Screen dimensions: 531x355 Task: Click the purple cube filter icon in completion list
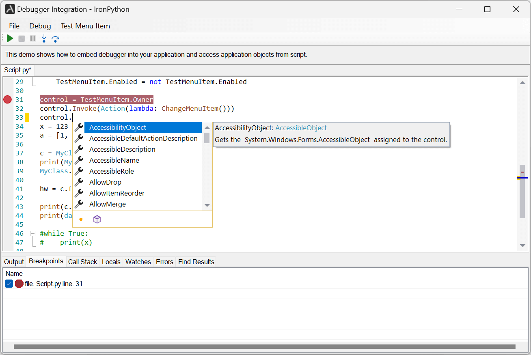(x=97, y=219)
